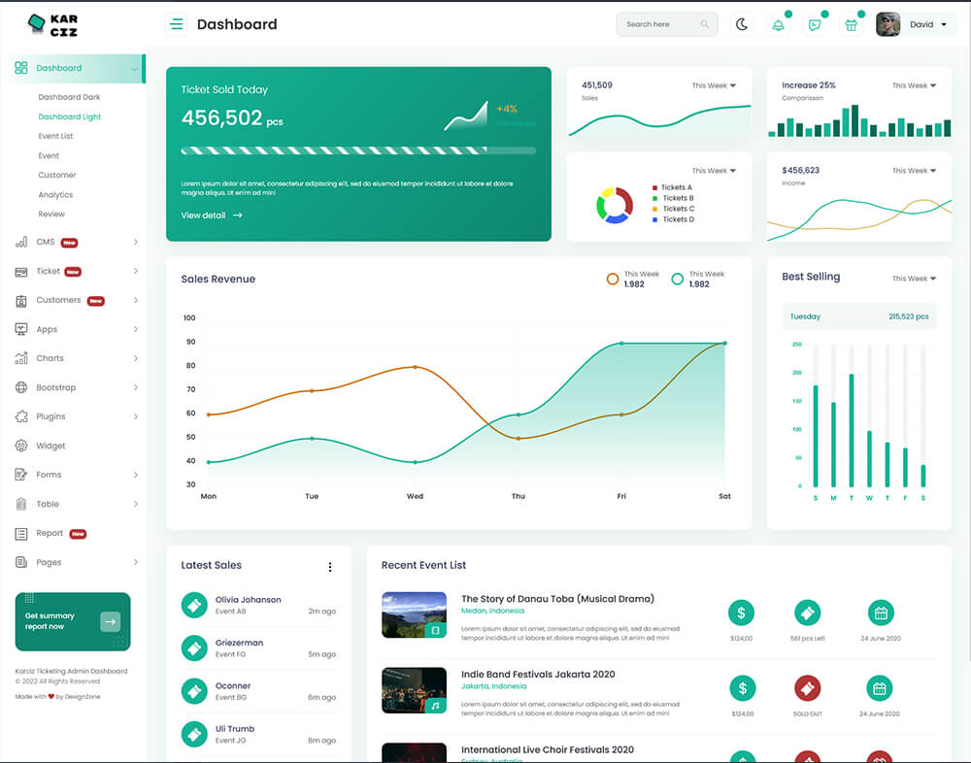971x763 pixels.
Task: Open the chat messages icon
Action: (815, 24)
